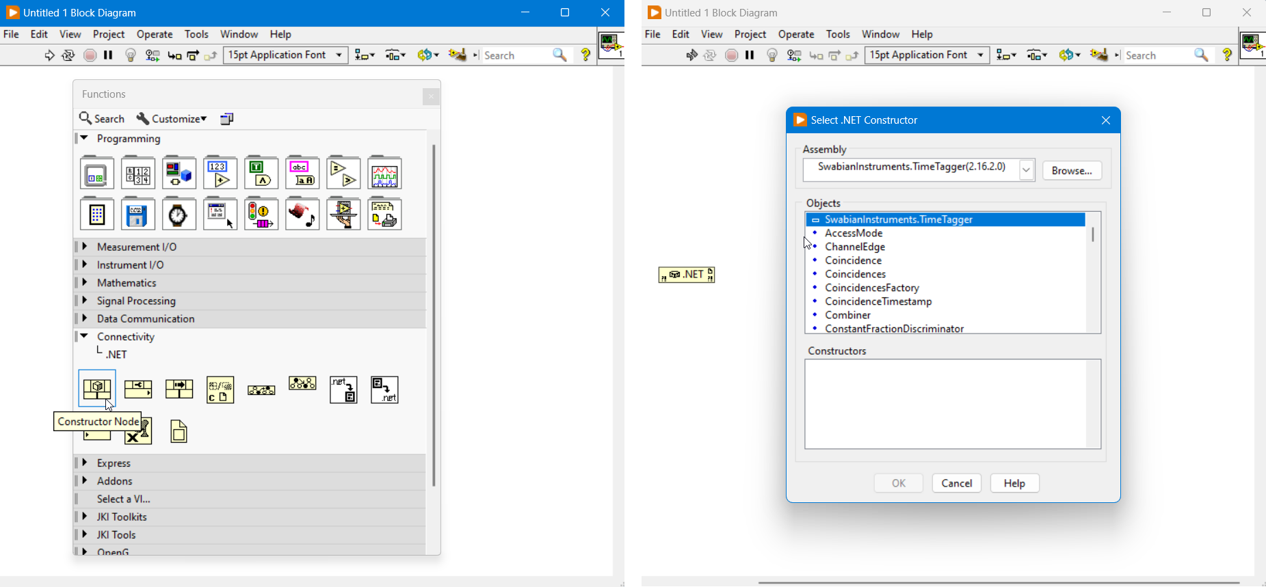
Task: Open the Numeric subpalette icon
Action: [x=220, y=174]
